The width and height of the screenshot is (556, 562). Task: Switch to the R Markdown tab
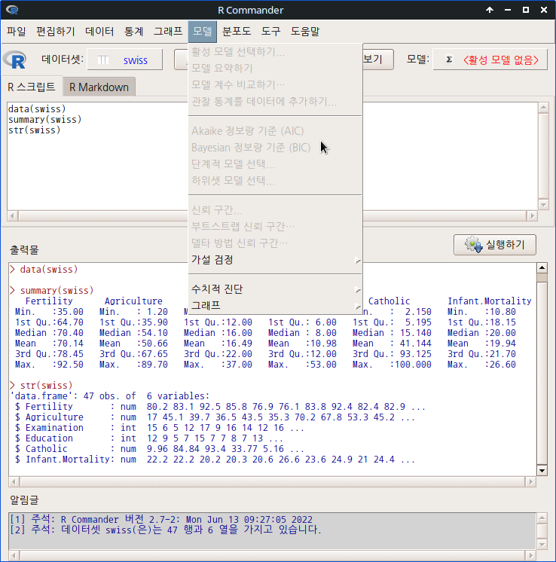coord(99,87)
